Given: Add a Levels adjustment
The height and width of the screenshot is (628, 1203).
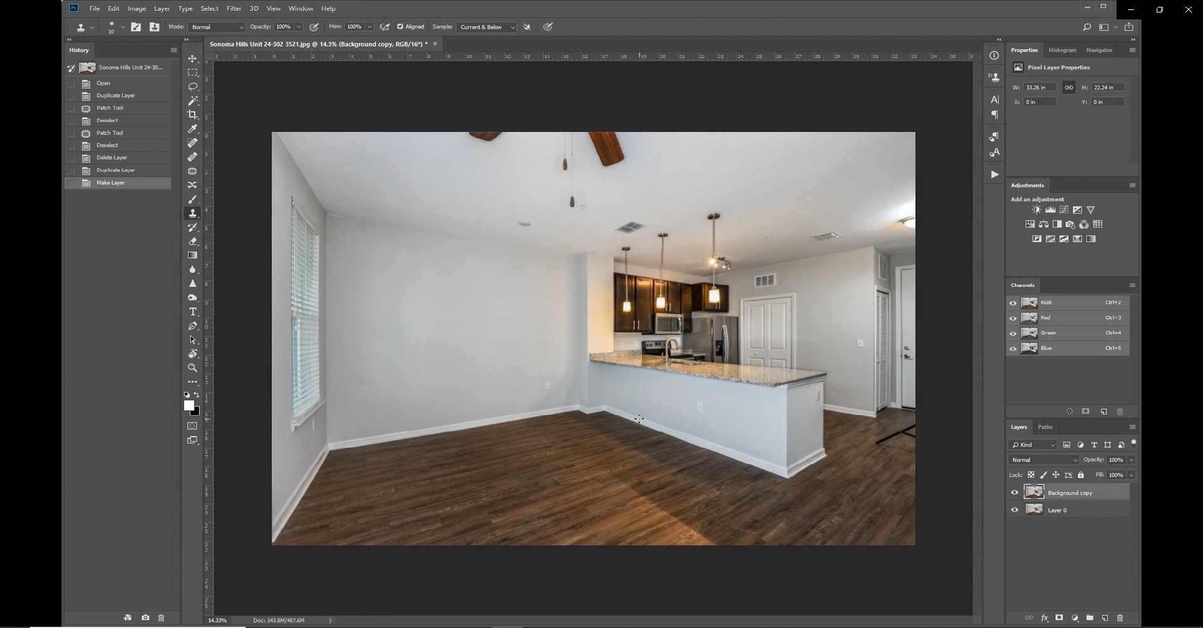Looking at the screenshot, I should [x=1050, y=210].
